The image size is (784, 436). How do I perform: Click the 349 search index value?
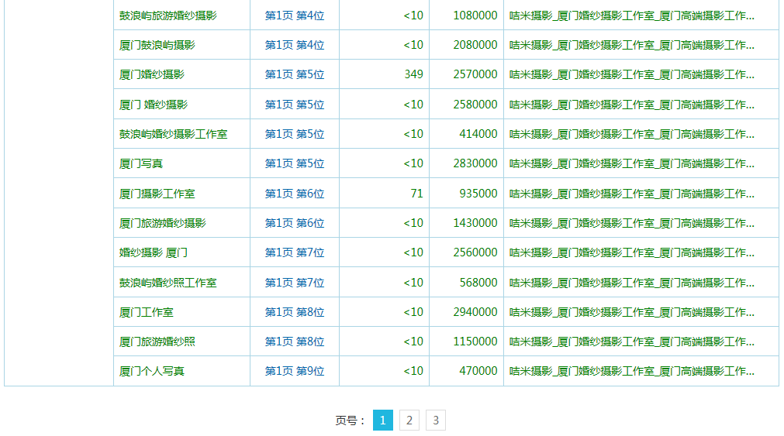[x=413, y=74]
